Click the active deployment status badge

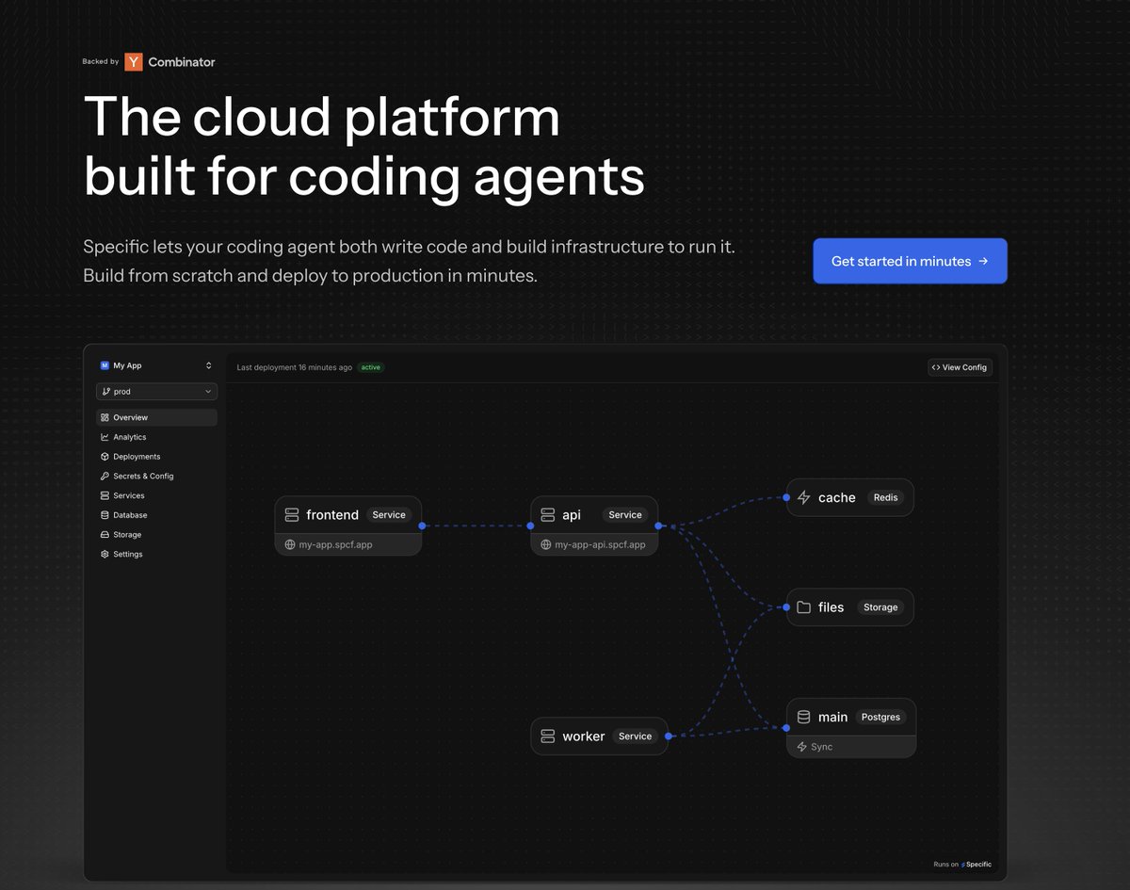371,367
